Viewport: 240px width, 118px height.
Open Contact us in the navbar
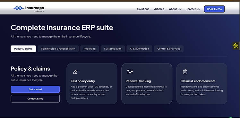193,9
